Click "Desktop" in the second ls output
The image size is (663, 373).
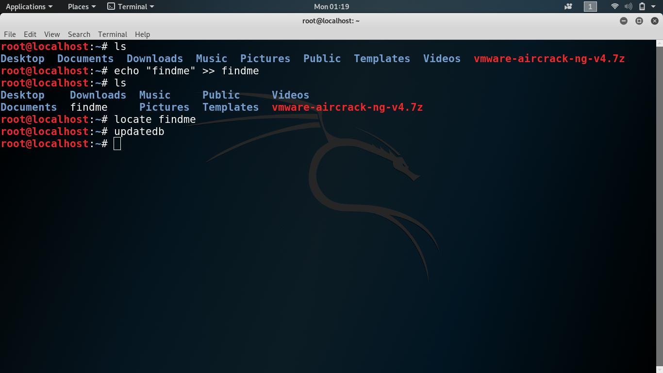(x=22, y=95)
